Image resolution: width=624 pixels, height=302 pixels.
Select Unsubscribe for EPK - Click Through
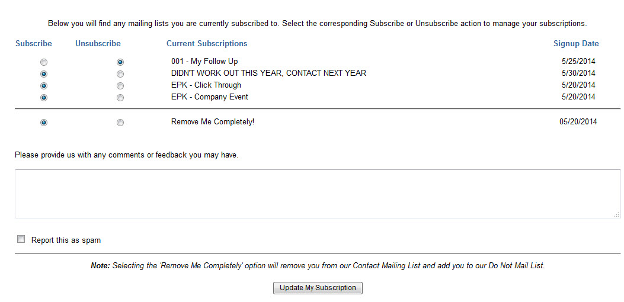[x=120, y=86]
